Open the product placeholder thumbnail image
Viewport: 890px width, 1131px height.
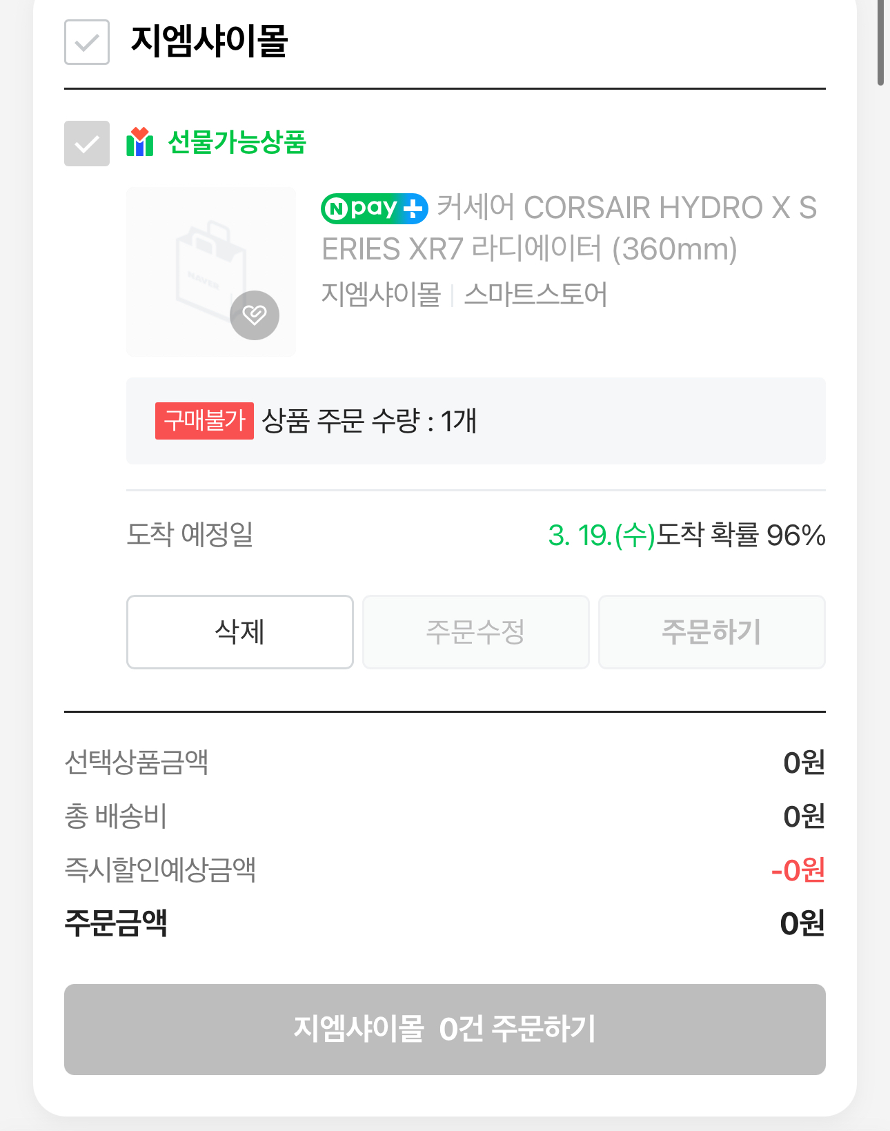tap(211, 272)
